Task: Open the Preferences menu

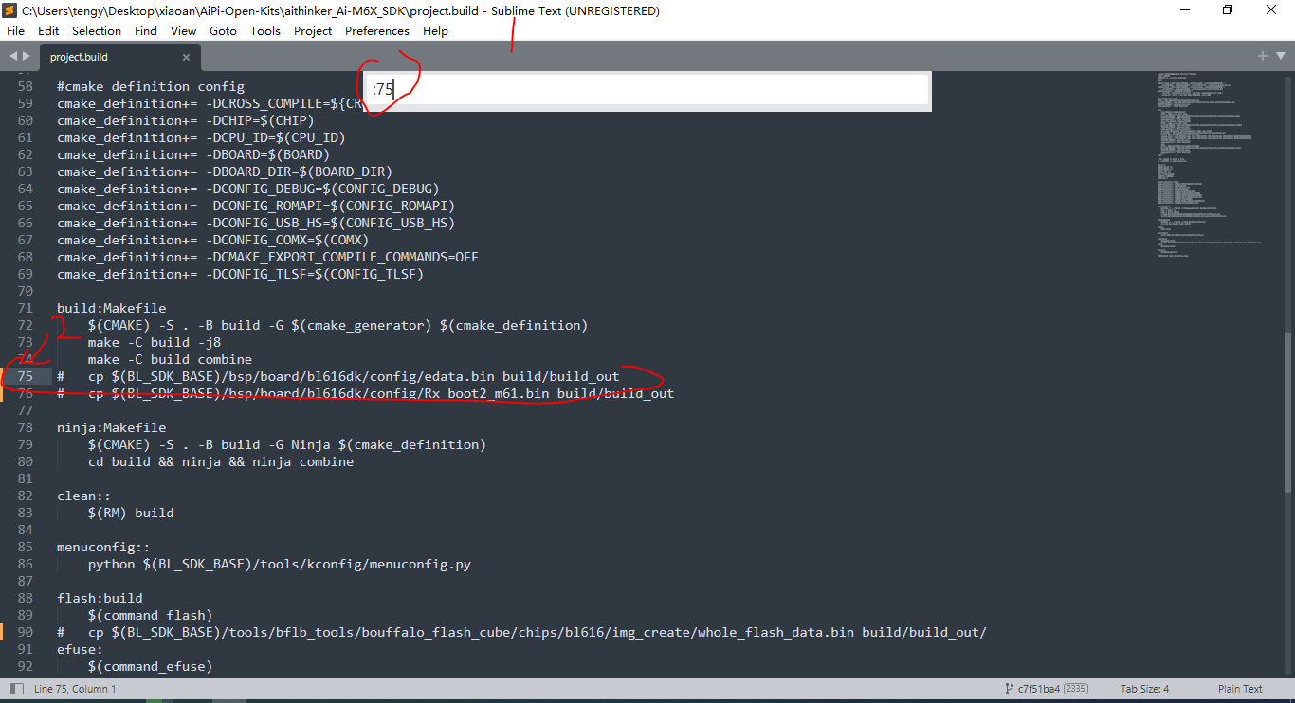Action: pyautogui.click(x=377, y=30)
